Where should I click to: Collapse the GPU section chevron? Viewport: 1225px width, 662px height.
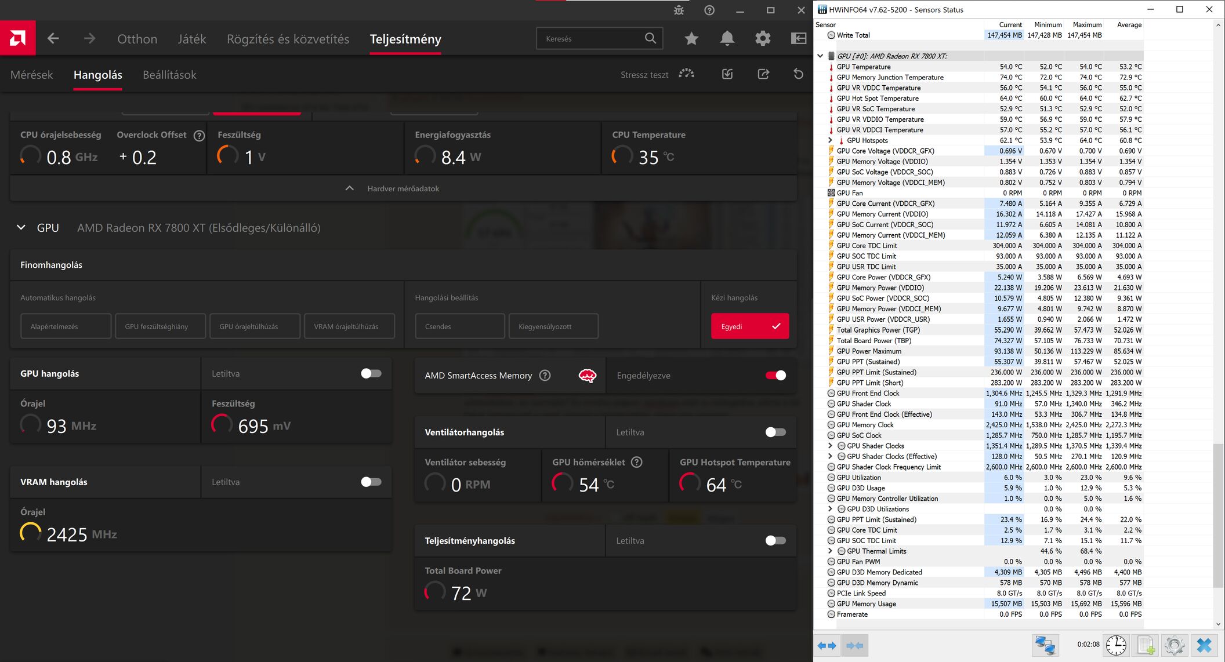click(x=21, y=228)
